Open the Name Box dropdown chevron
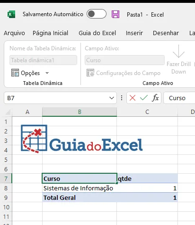The height and width of the screenshot is (225, 195). pos(112,98)
